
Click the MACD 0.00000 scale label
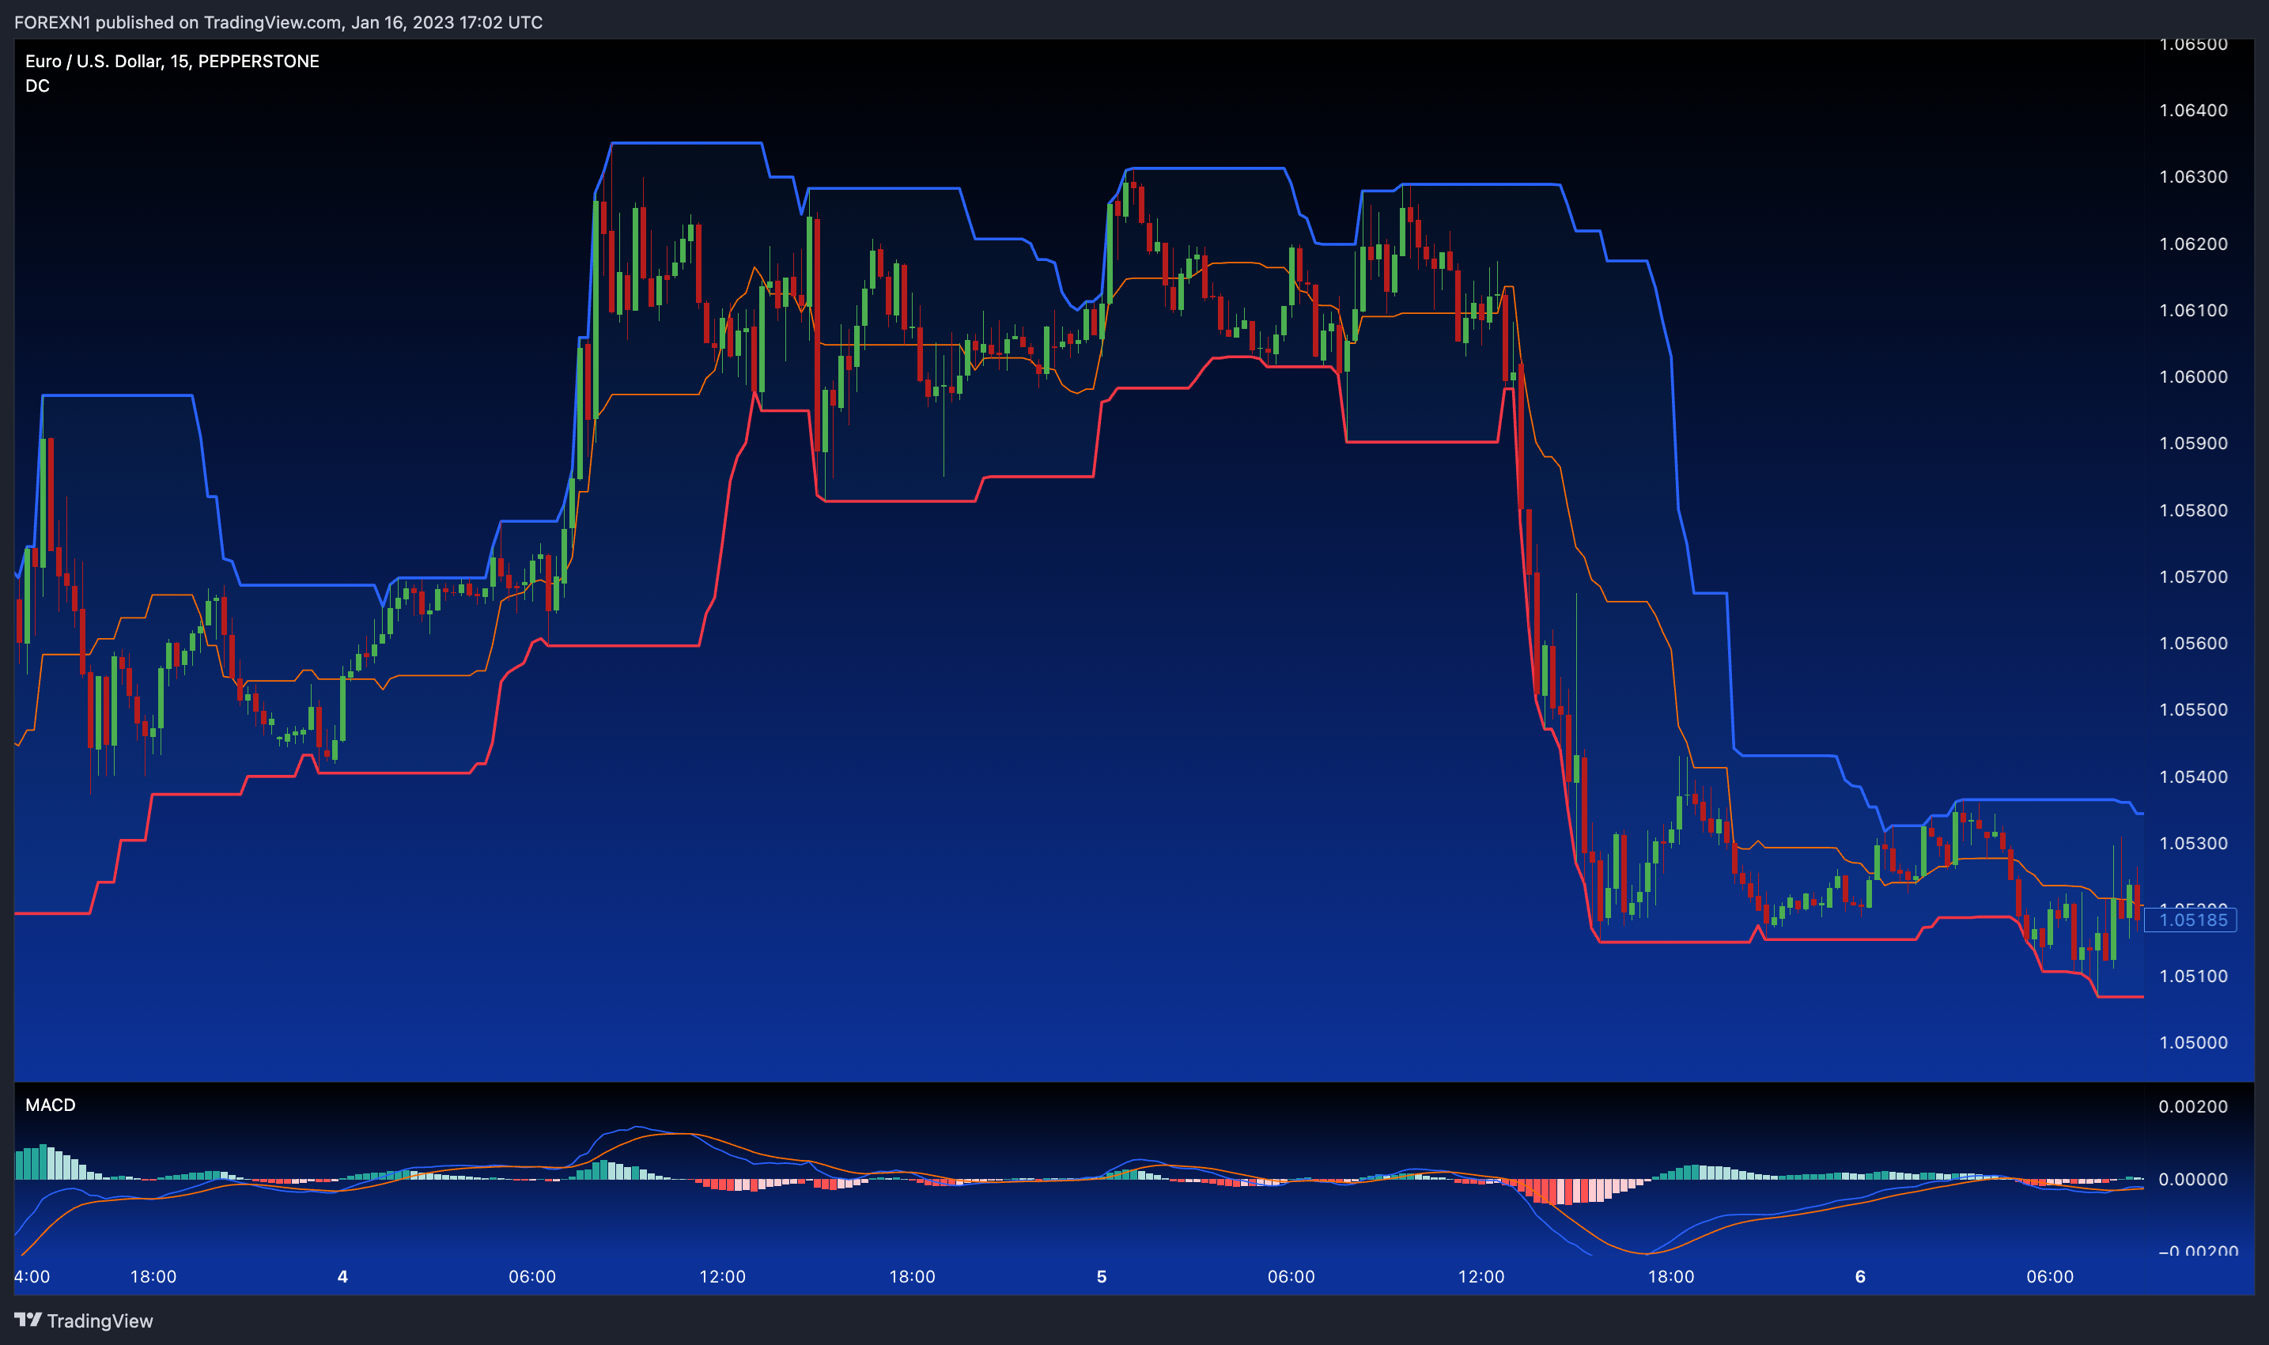pyautogui.click(x=2193, y=1179)
